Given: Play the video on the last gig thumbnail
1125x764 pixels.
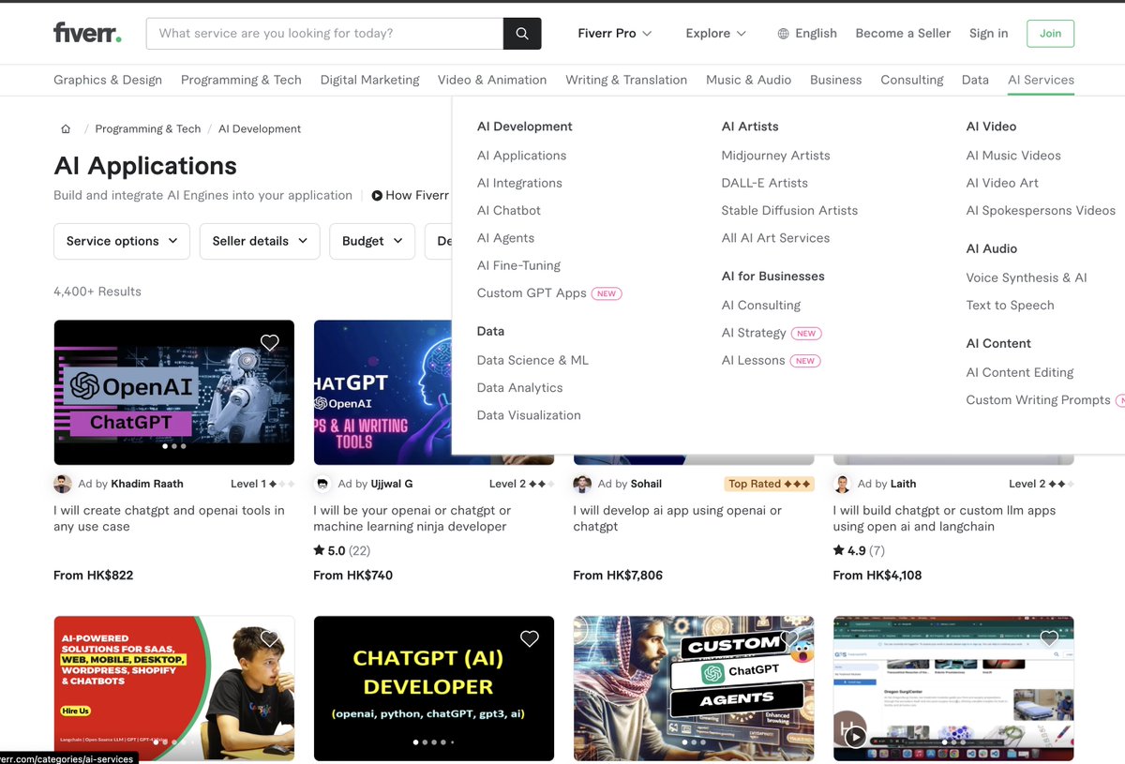Looking at the screenshot, I should click(x=855, y=737).
